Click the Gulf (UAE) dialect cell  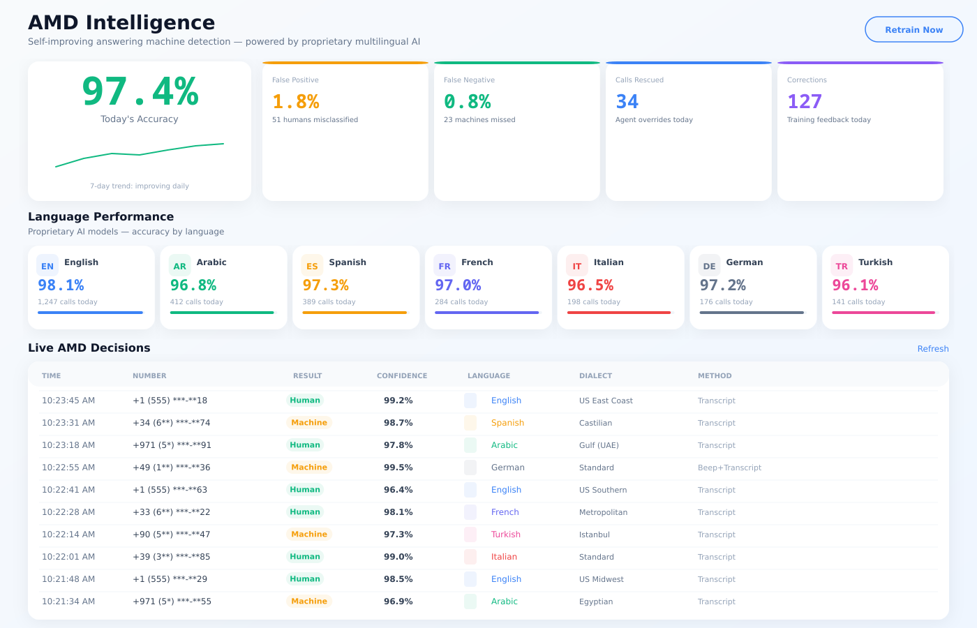point(599,445)
